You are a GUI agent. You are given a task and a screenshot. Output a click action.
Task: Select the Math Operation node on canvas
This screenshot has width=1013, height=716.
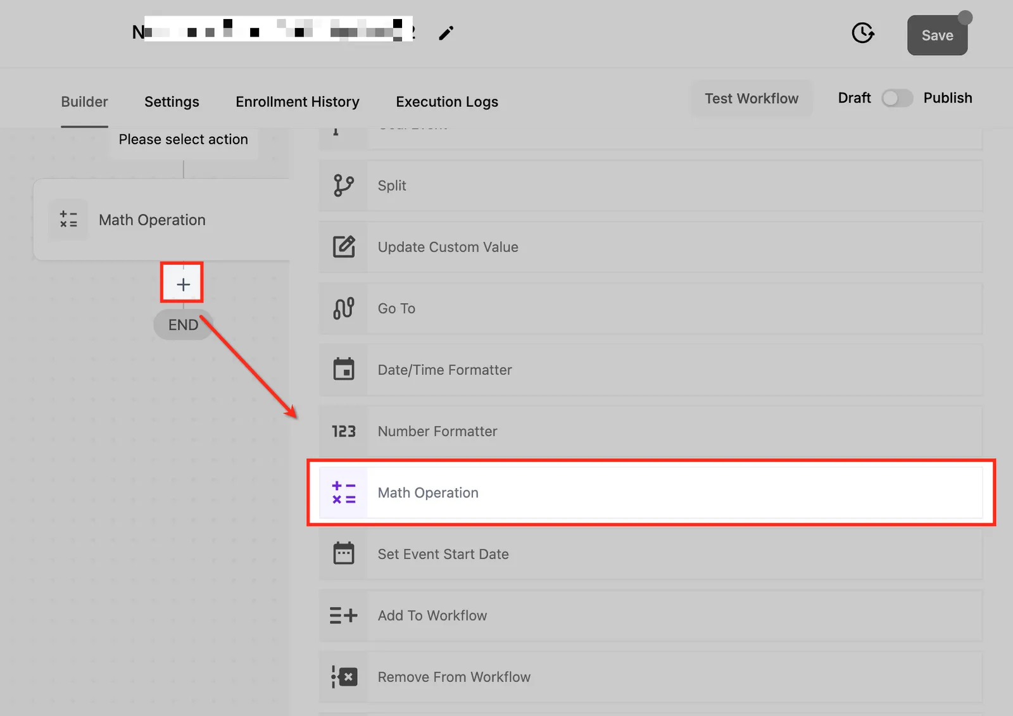coord(161,220)
